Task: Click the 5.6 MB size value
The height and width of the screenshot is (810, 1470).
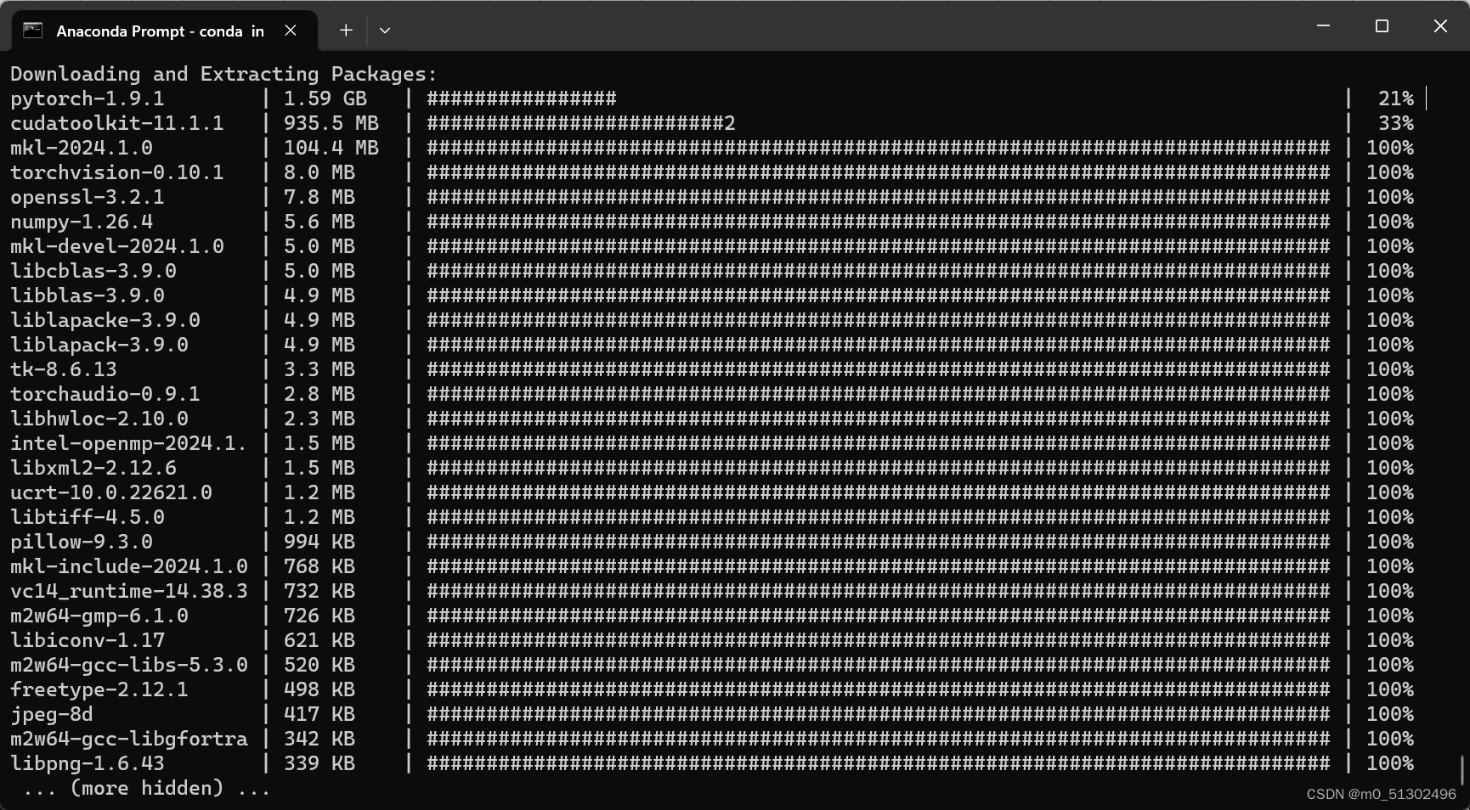Action: click(319, 222)
